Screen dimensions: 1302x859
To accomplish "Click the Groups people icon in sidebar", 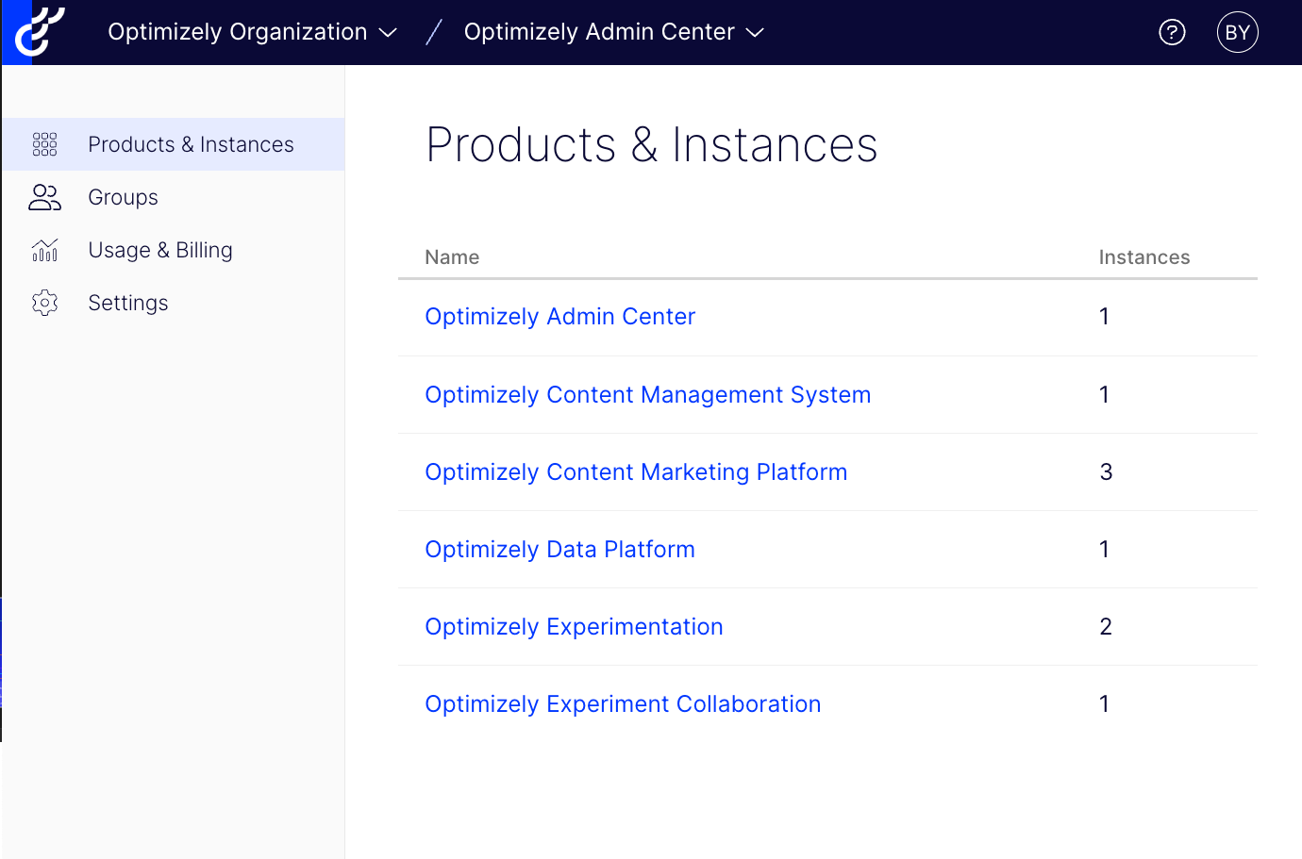I will (x=44, y=197).
